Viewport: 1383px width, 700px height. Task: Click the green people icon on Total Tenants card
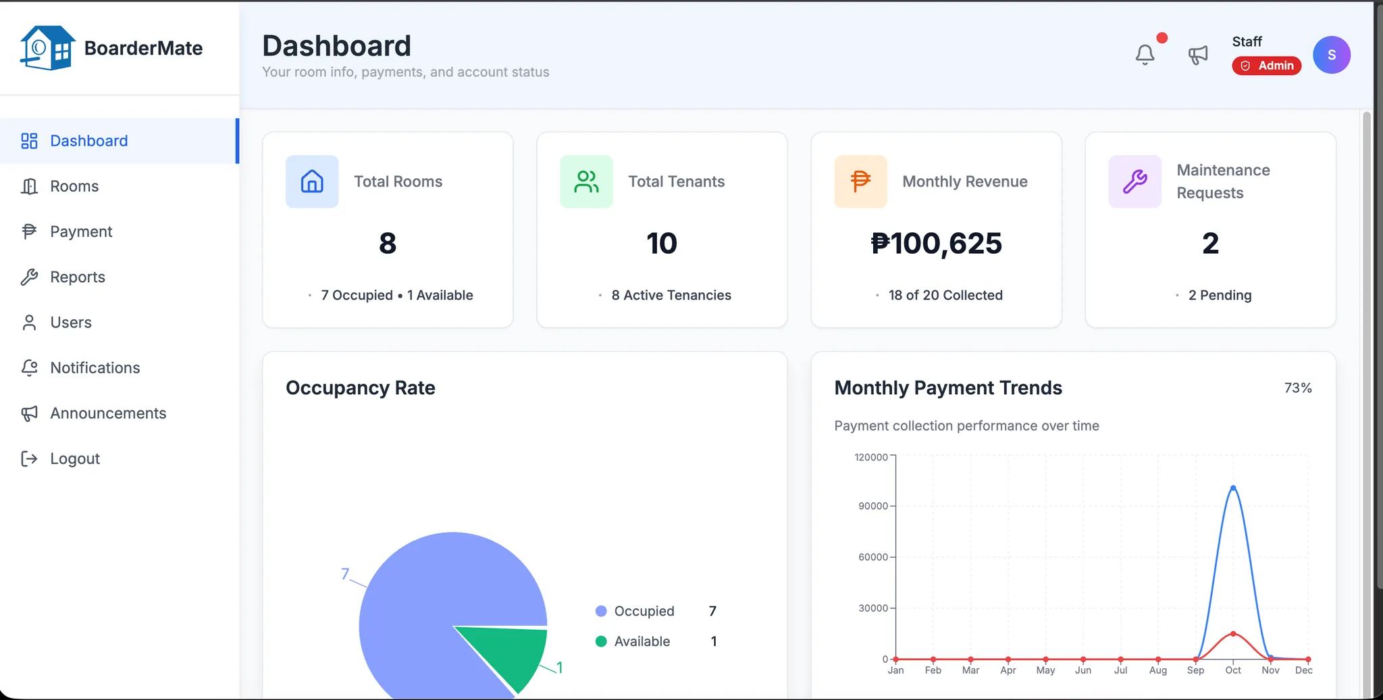tap(586, 182)
